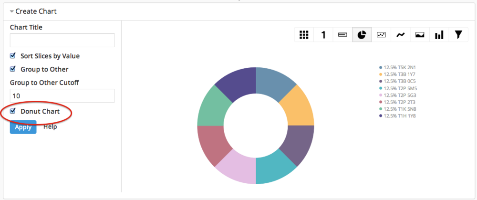Click the green donut slice
Image resolution: width=477 pixels, height=200 pixels.
(214, 108)
